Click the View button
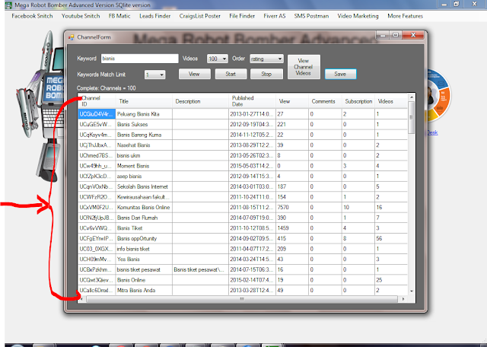Viewport: 487px width, 347px height. coord(195,74)
